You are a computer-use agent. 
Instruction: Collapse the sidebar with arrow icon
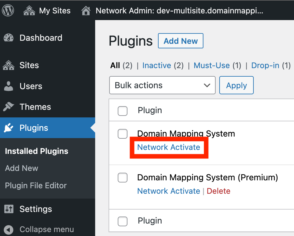(x=9, y=230)
